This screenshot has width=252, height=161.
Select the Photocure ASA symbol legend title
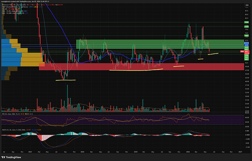pyautogui.click(x=14, y=5)
